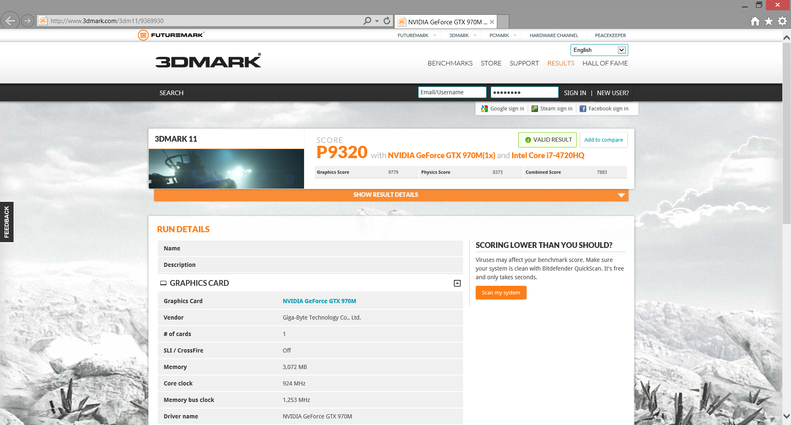This screenshot has height=425, width=791.
Task: Collapse the Graphics Card section toggle icon
Action: (x=457, y=283)
